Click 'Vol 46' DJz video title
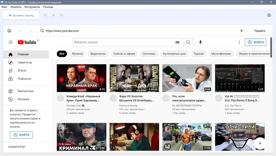The height and width of the screenshot is (156, 276). pos(242,98)
